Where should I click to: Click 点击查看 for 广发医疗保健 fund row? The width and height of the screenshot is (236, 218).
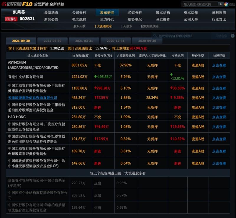click(x=219, y=127)
